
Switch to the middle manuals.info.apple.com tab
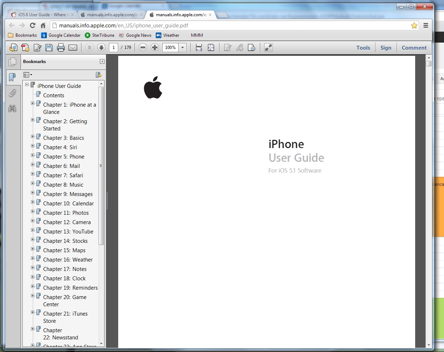[x=111, y=15]
